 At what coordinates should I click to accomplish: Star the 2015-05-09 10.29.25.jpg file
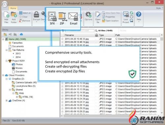[62, 112]
